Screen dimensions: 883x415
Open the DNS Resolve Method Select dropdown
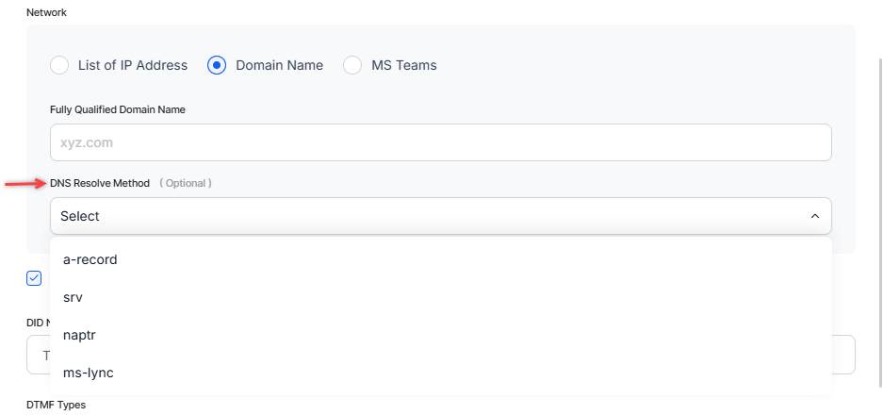pyautogui.click(x=424, y=216)
